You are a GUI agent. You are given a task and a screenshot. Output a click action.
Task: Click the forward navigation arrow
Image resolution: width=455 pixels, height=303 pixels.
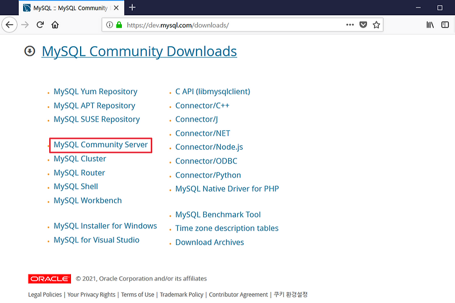point(25,25)
